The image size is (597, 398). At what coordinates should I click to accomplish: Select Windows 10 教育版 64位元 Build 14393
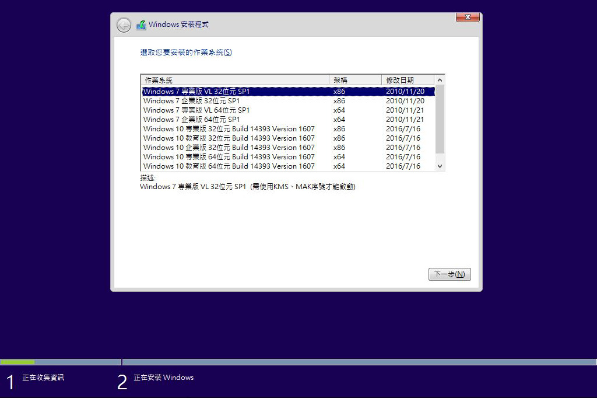pyautogui.click(x=288, y=166)
